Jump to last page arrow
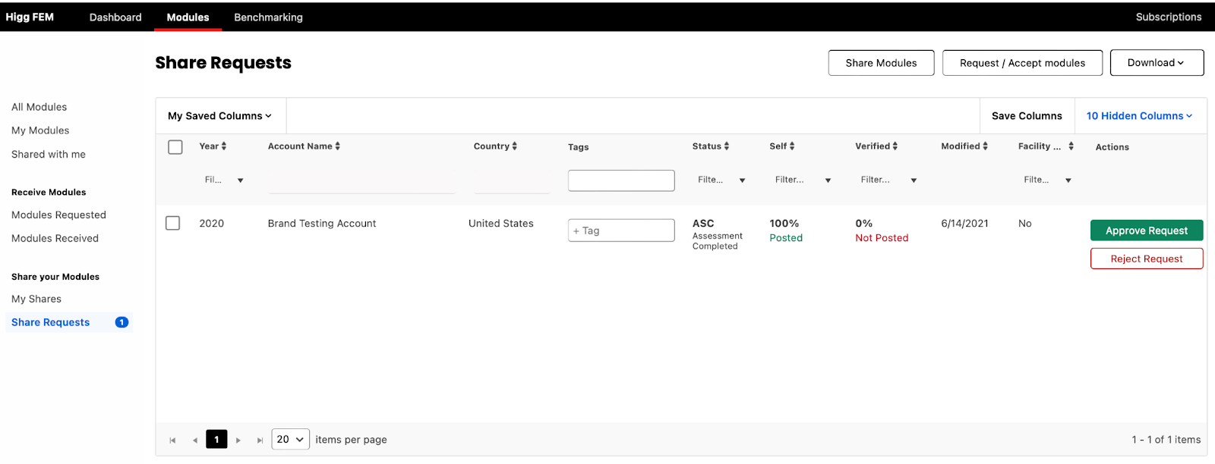Viewport: 1215px width, 464px height. (x=260, y=440)
